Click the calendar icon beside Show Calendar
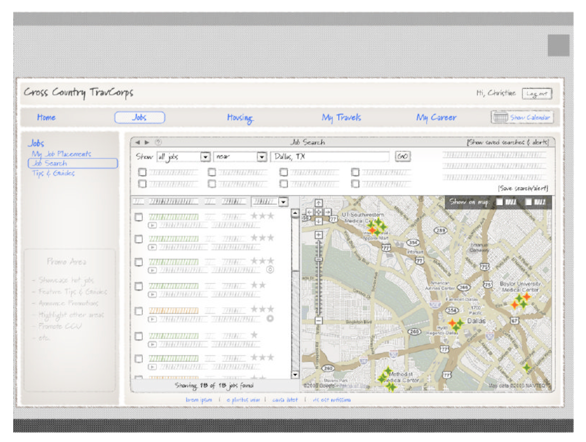The width and height of the screenshot is (586, 442). [500, 117]
